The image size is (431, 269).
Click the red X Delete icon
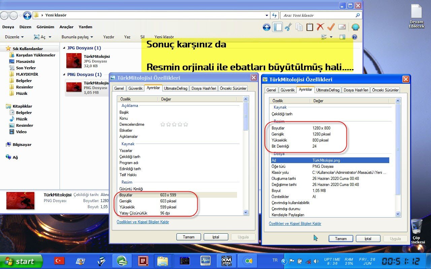pyautogui.click(x=320, y=27)
